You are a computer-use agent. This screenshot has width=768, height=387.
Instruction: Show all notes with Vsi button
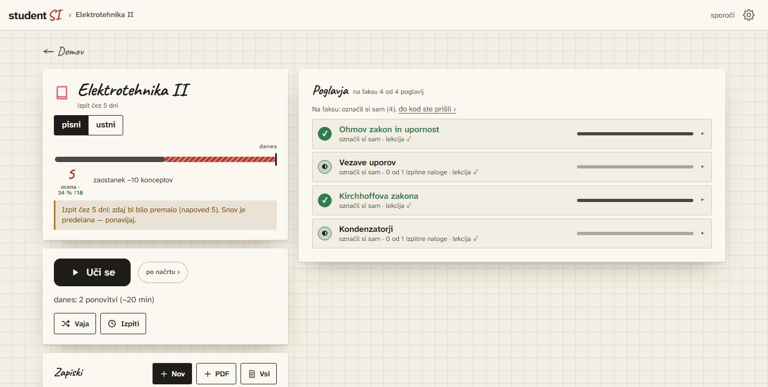click(259, 374)
